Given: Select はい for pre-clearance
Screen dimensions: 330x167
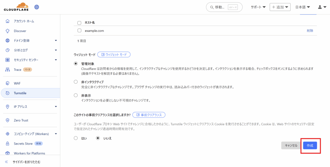Looking at the screenshot, I should click(76, 138).
